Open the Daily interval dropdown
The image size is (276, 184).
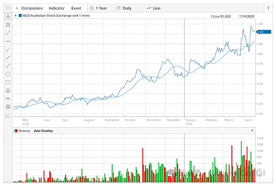[x=124, y=8]
